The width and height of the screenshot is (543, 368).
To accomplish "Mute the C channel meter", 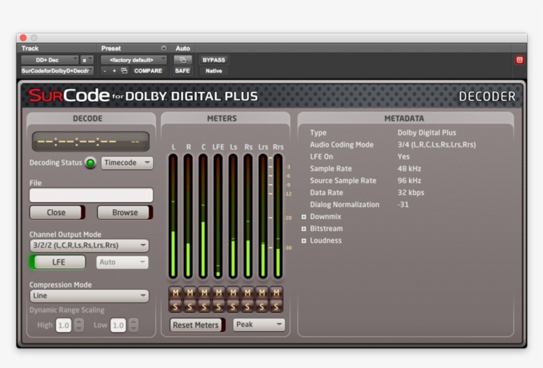I will (x=205, y=293).
